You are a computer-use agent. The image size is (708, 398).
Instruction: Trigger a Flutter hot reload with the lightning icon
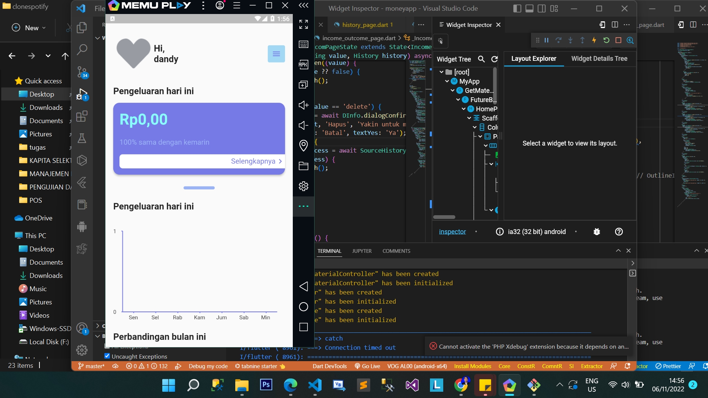pos(594,41)
